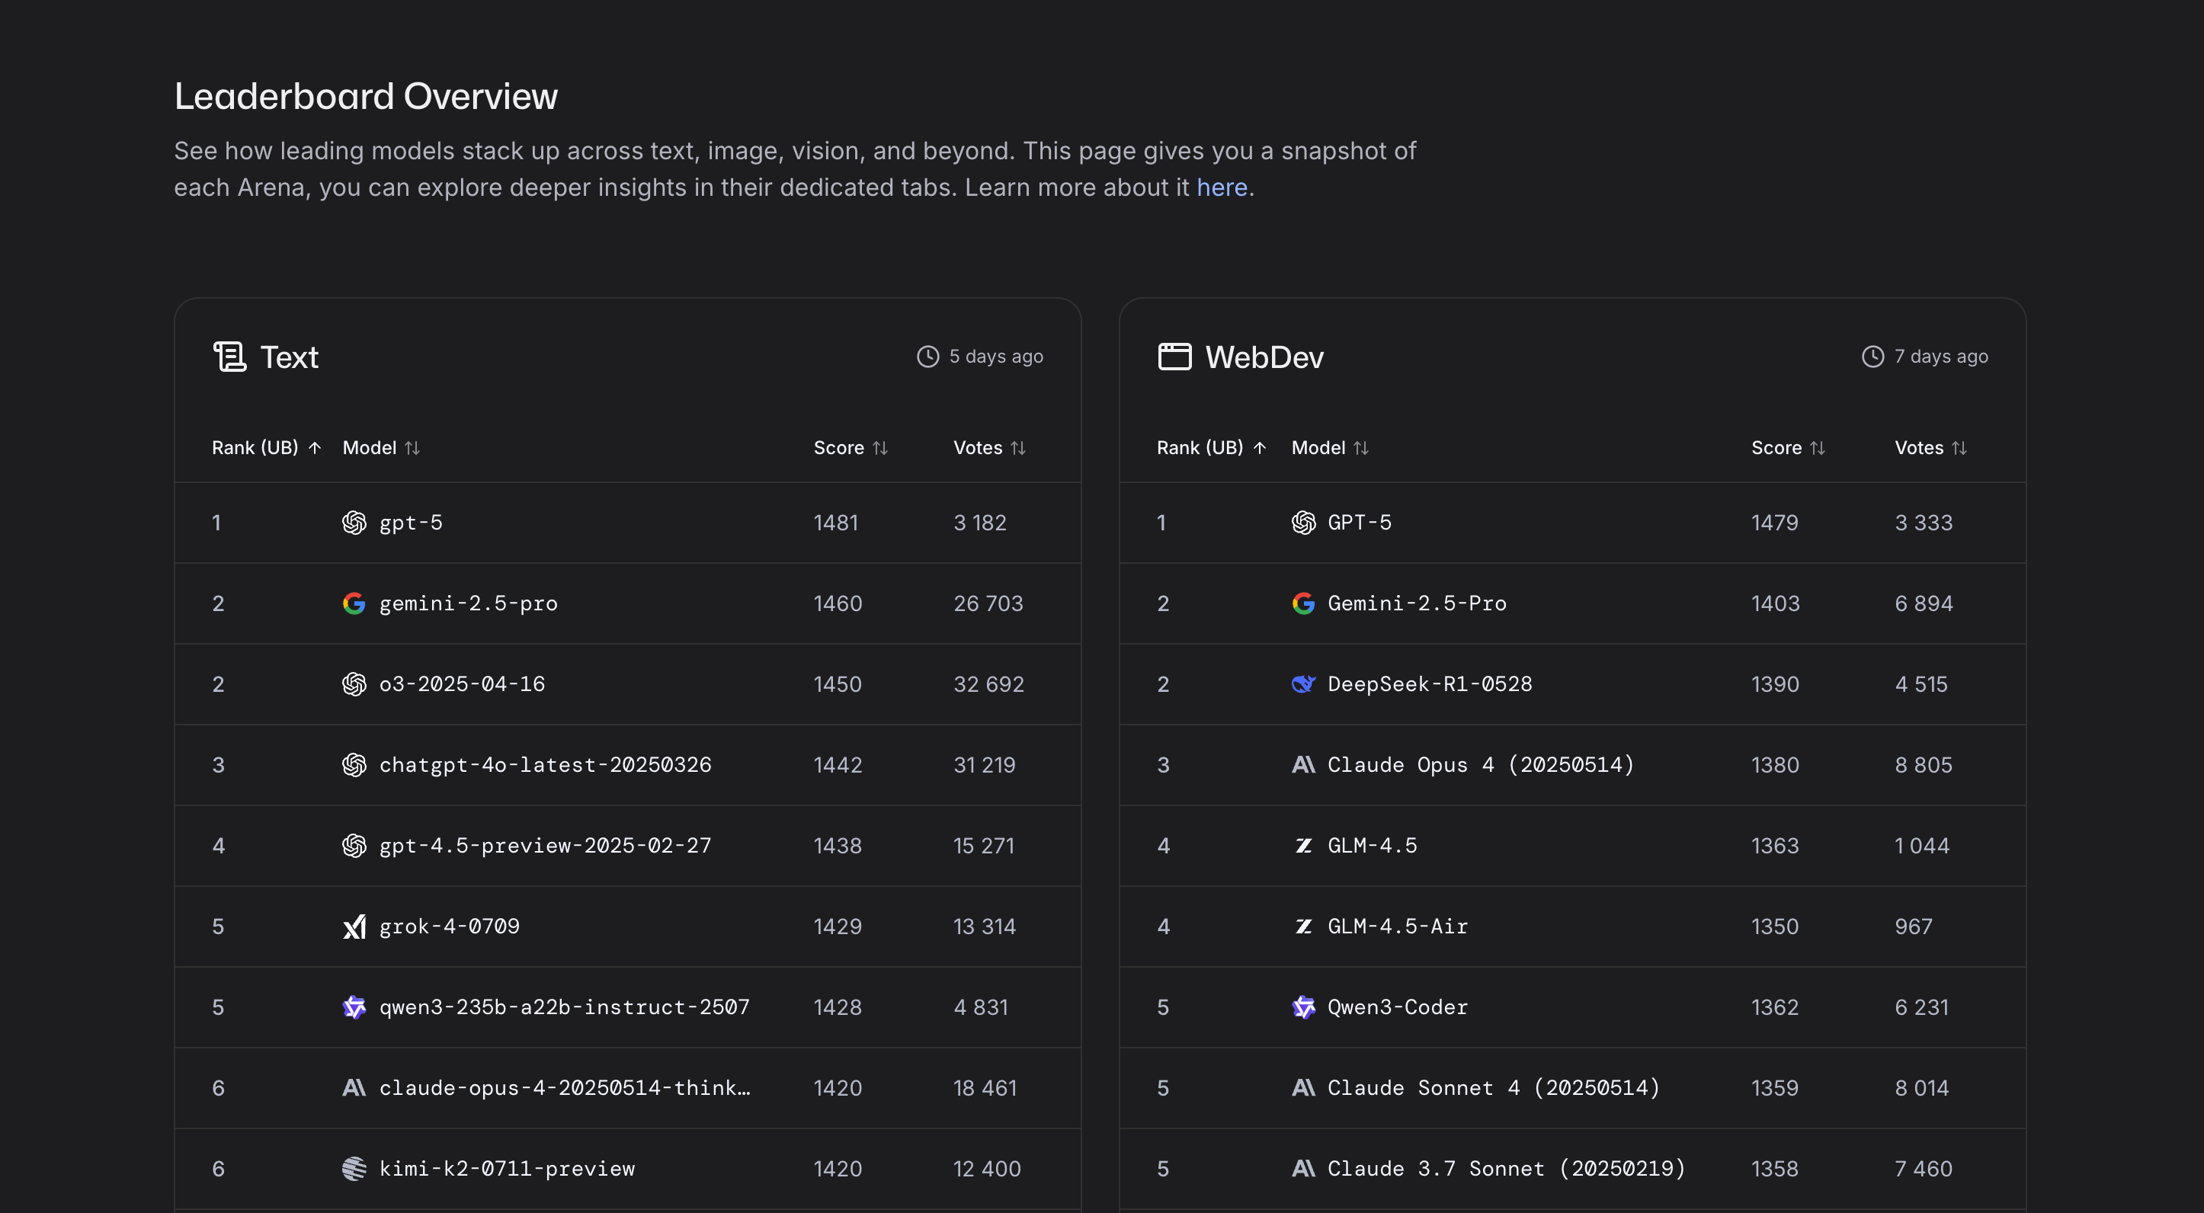Click the Moonshot logo beside kimi-k2-0711-preview
This screenshot has width=2204, height=1213.
coord(354,1169)
